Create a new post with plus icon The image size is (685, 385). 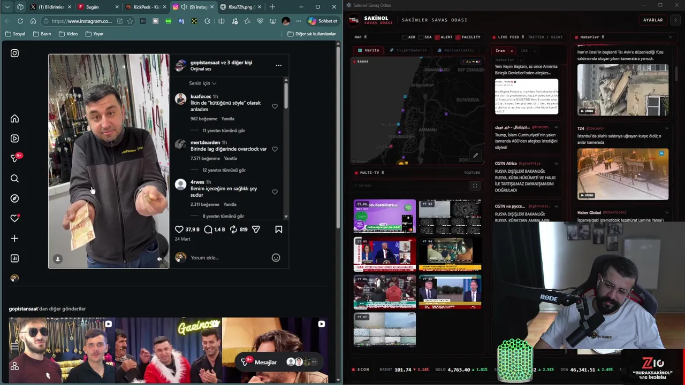14,238
